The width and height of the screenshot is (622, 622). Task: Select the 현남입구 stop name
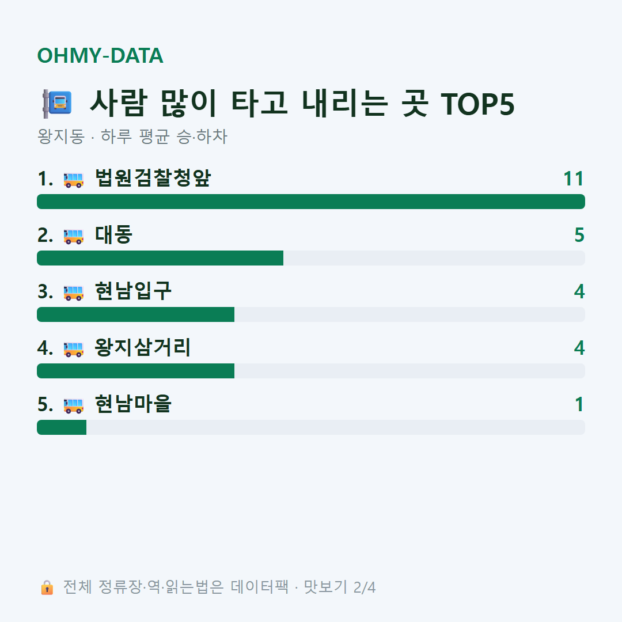click(x=133, y=291)
